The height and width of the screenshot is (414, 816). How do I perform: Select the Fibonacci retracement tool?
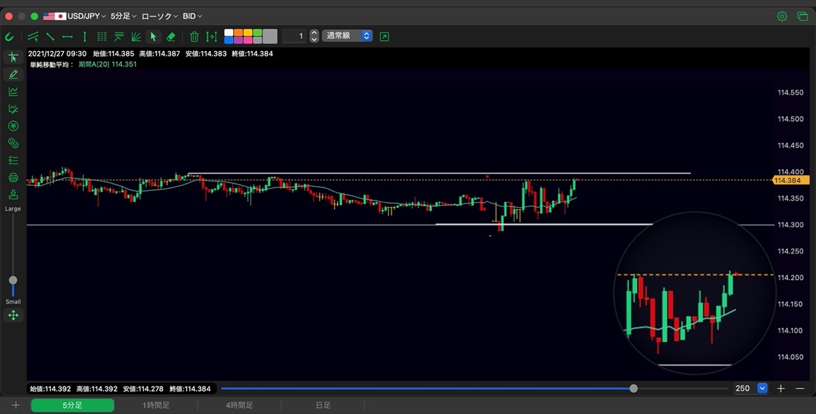(x=119, y=36)
